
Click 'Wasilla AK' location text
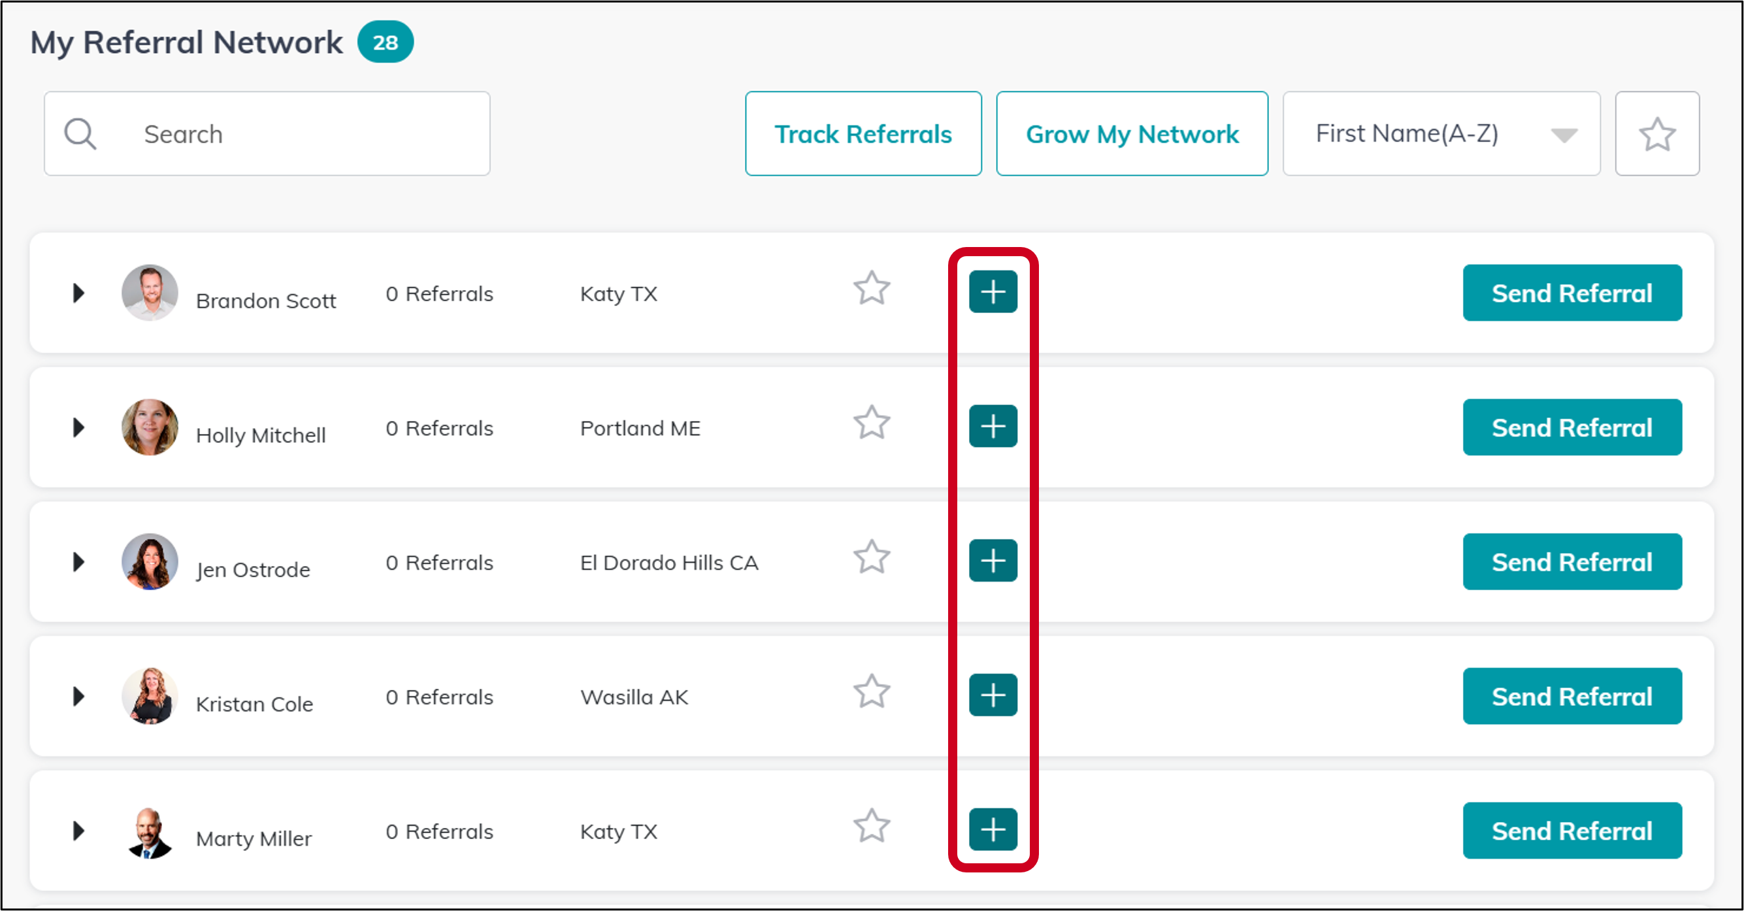pyautogui.click(x=634, y=697)
